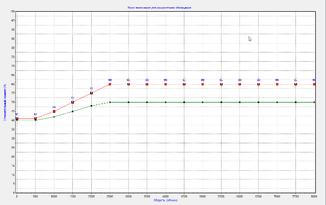
Task: Click red curve point at 1000 rpm
Action: 54,111
